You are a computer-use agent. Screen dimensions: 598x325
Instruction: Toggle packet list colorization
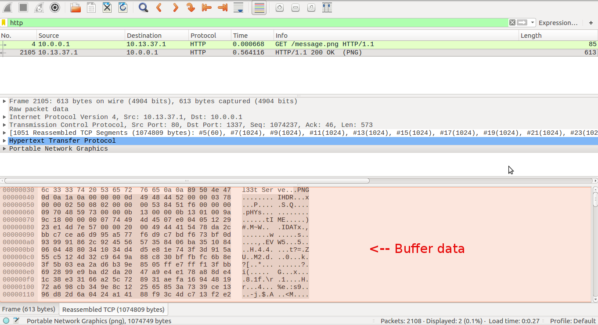tap(259, 7)
